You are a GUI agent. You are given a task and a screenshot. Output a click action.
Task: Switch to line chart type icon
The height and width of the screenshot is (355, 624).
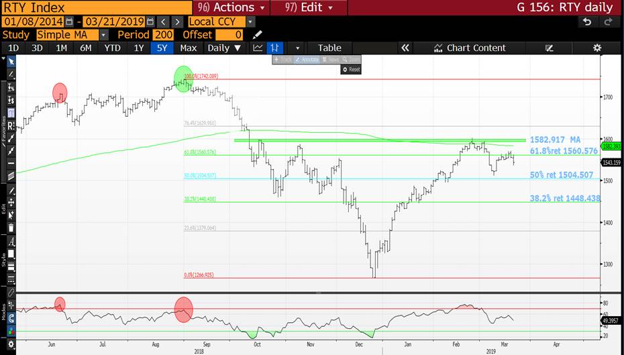coord(258,48)
